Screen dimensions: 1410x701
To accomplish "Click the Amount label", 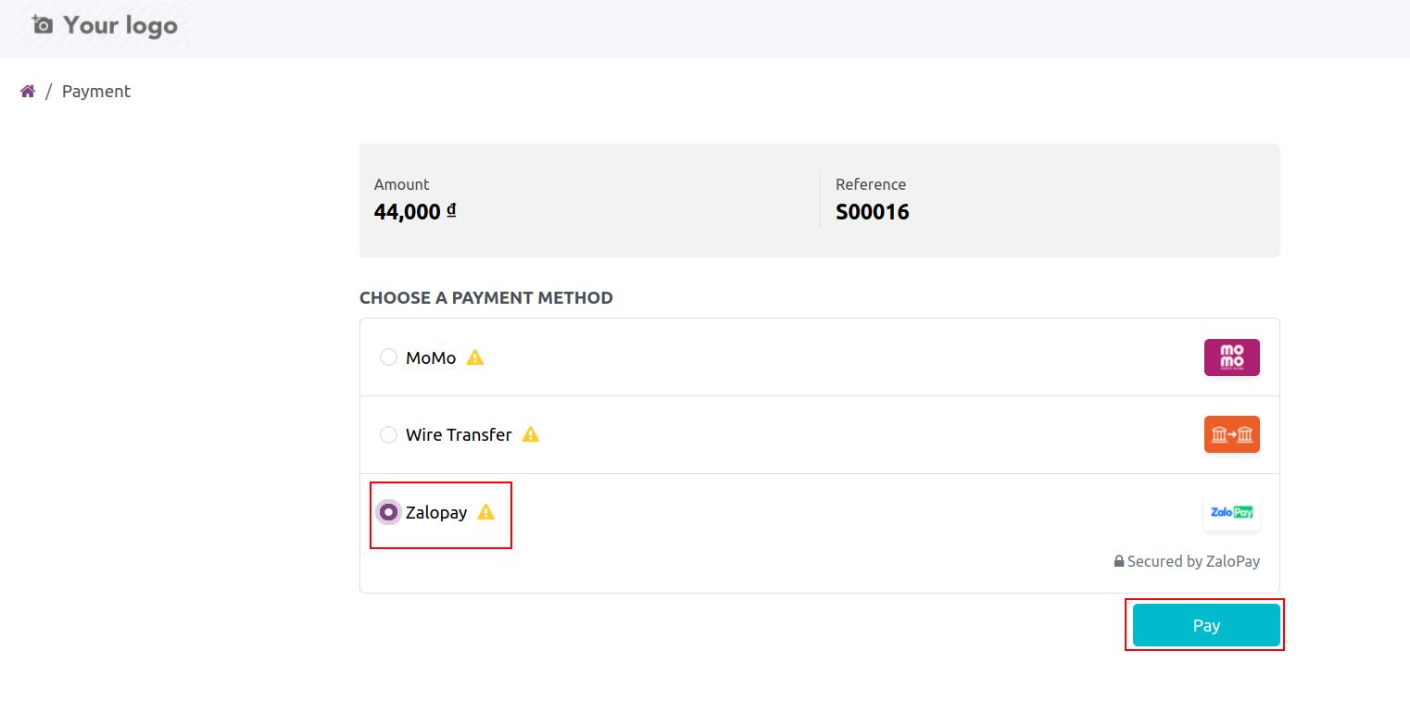I will [x=402, y=184].
